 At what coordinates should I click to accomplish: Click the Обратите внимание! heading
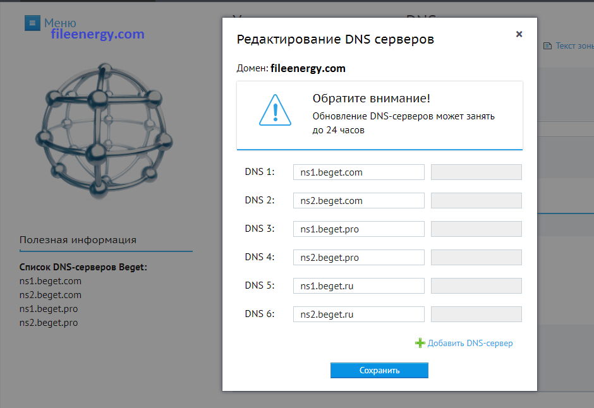(372, 99)
